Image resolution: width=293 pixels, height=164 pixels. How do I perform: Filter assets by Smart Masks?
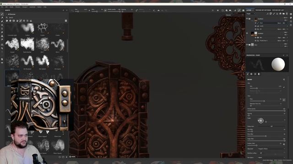(x=14, y=21)
